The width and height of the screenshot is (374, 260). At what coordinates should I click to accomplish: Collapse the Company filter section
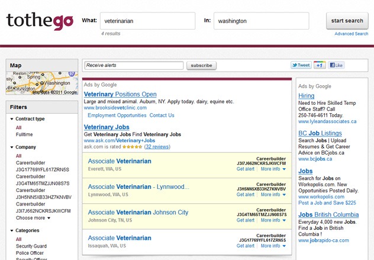pyautogui.click(x=23, y=147)
